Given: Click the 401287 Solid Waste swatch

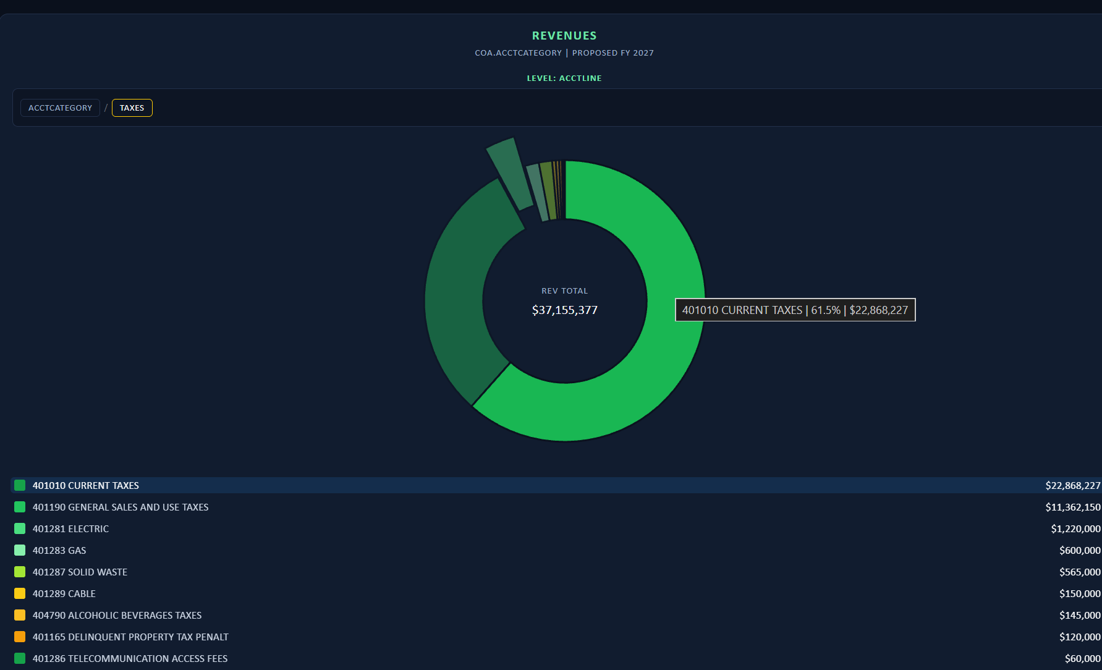Looking at the screenshot, I should (x=20, y=572).
